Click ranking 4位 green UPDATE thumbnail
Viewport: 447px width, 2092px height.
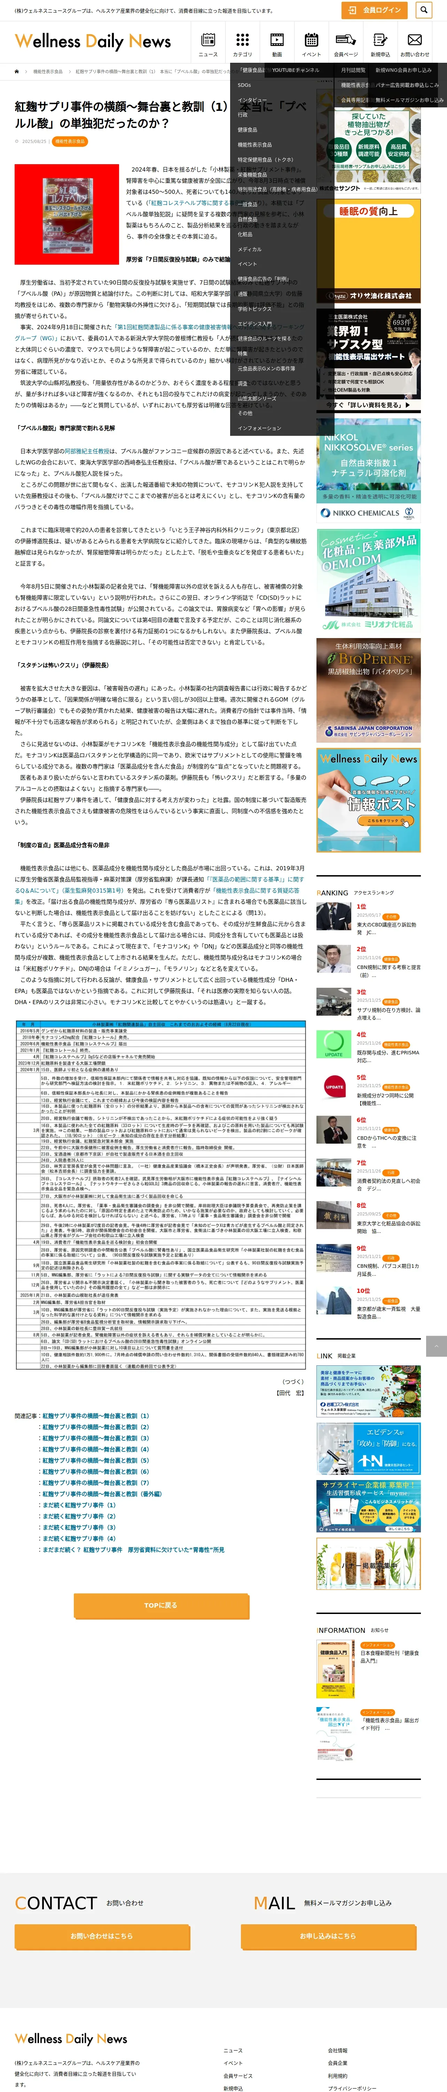[x=334, y=1044]
